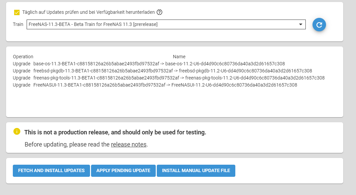Click the 'Before updating, please read' text
The height and width of the screenshot is (195, 356).
tap(67, 144)
